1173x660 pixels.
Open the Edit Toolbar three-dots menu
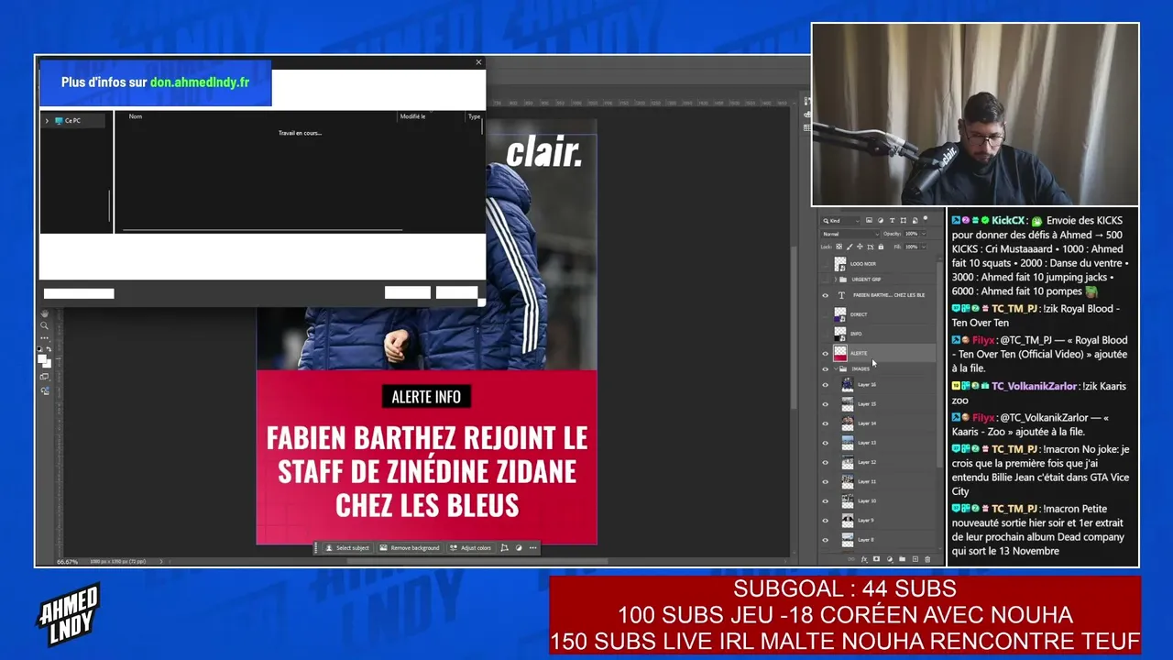coord(44,337)
